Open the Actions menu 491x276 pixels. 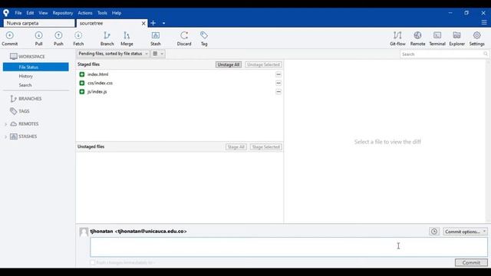coord(85,13)
